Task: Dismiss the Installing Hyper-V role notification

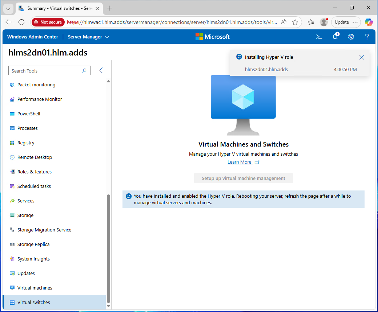Action: click(x=361, y=57)
